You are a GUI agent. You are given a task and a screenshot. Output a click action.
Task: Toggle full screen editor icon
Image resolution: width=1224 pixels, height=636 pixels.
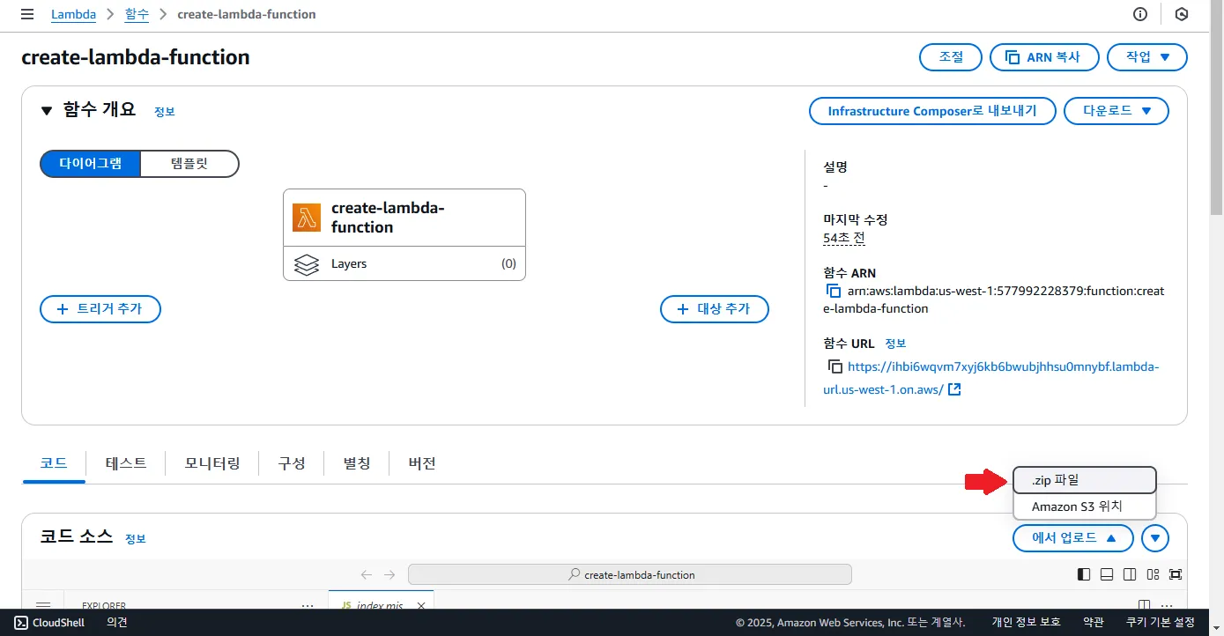[1176, 574]
